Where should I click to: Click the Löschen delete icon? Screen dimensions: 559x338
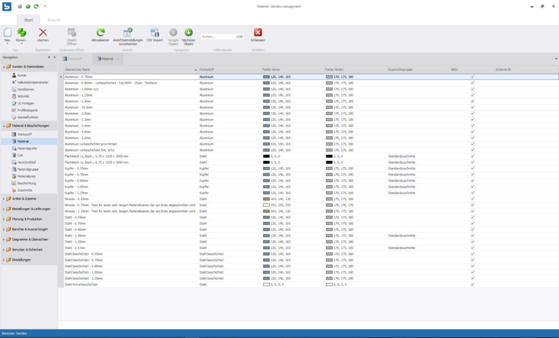pyautogui.click(x=43, y=34)
